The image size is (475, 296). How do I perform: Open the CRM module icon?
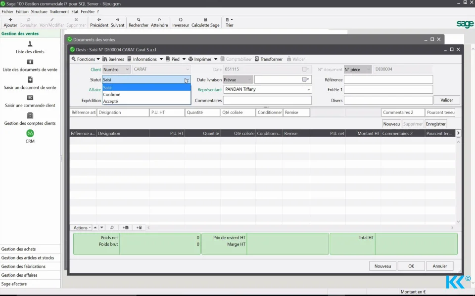click(30, 137)
